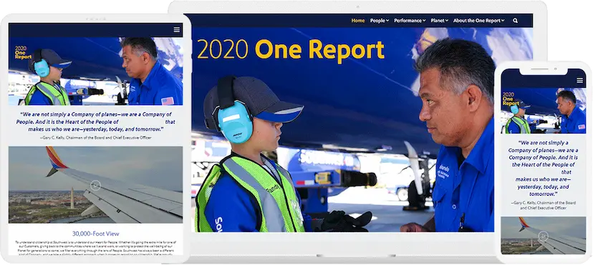Click the 30,000-Foot View heading on tablet
This screenshot has width=593, height=265.
(96, 234)
